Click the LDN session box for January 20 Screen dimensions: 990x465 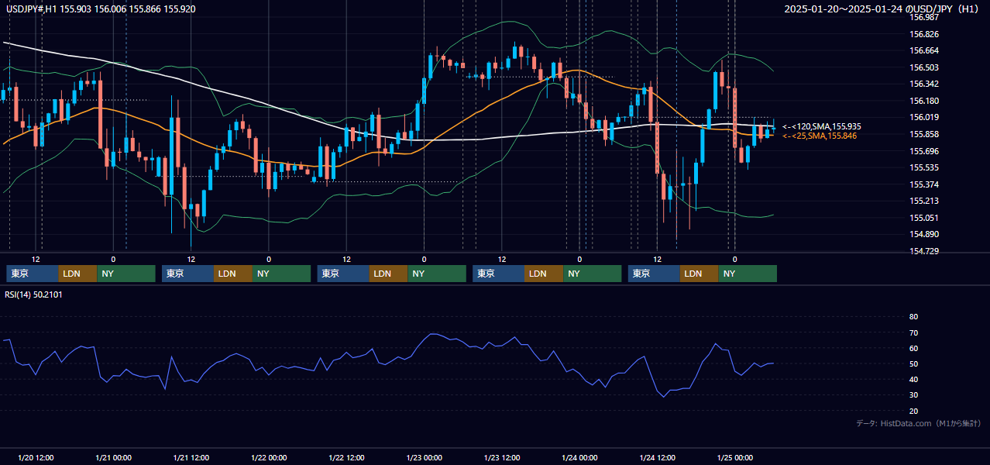point(77,274)
